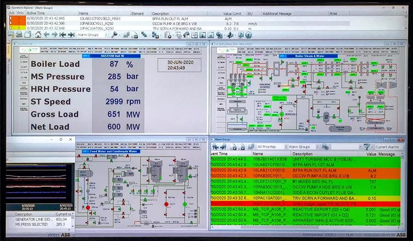The width and height of the screenshot is (413, 241).
Task: Click the help question mark icon
Action: (x=240, y=35)
